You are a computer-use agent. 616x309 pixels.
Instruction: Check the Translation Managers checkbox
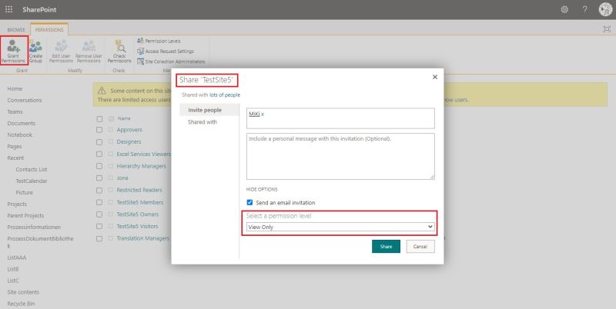coord(99,238)
